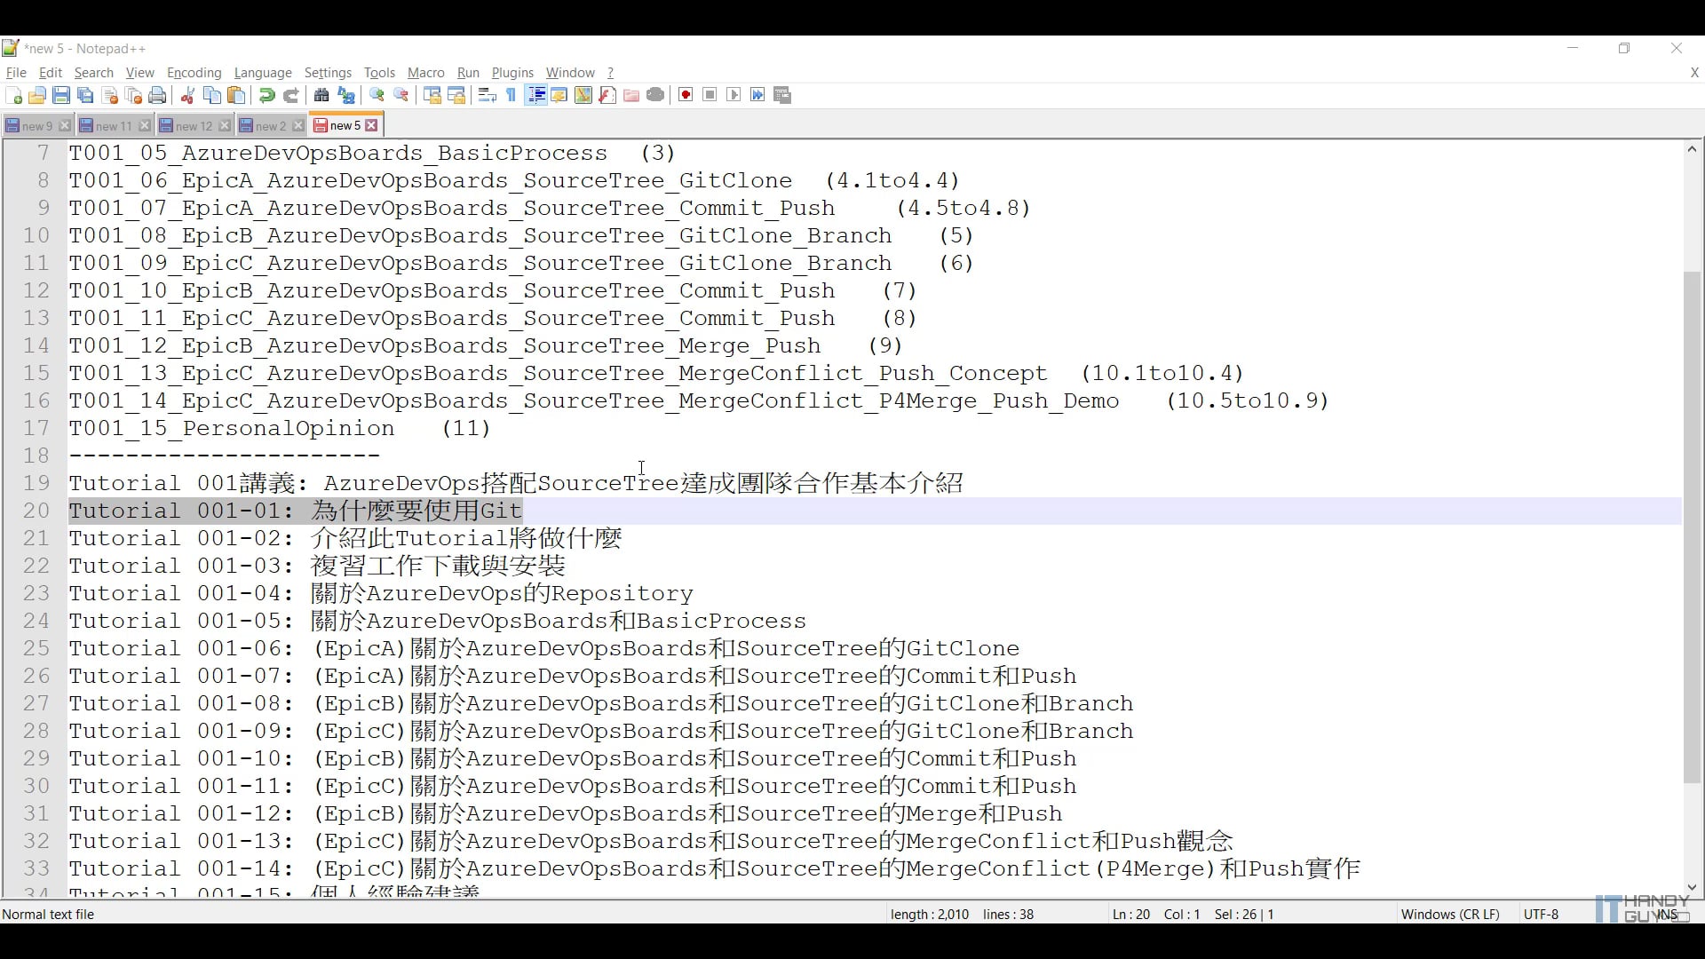Switch to the new 11 tab
Screen dimensions: 1705x959
[x=113, y=126]
